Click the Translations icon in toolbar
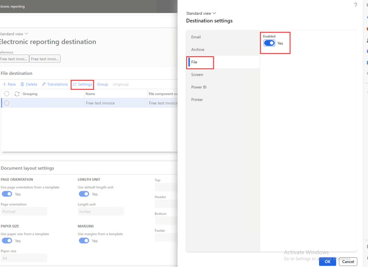The width and height of the screenshot is (368, 267). (x=44, y=84)
